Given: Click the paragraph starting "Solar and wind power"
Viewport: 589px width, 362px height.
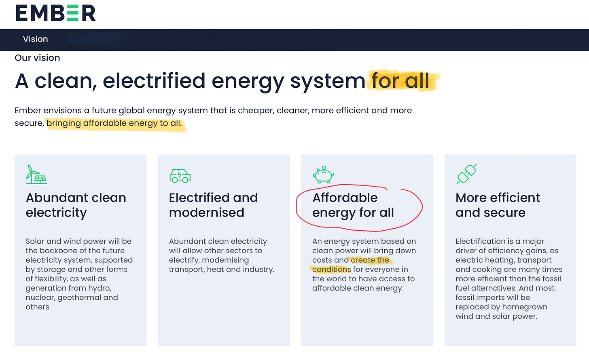Looking at the screenshot, I should (x=79, y=274).
